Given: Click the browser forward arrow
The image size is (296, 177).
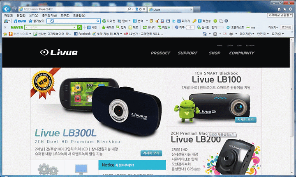Looking at the screenshot, I should (x=14, y=9).
